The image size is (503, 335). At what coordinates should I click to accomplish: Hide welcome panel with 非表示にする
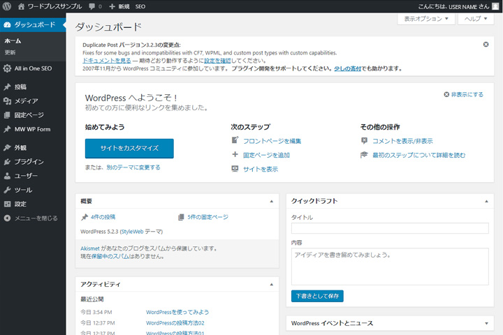click(x=464, y=95)
